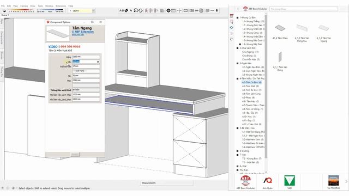This screenshot has width=349, height=196.
Task: Expand the 6-Giường tree group
Action: (238, 151)
